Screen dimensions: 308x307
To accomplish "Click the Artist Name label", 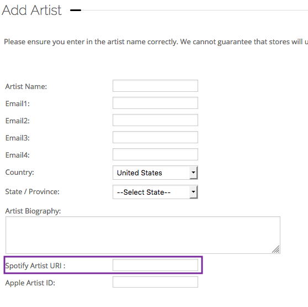I will click(x=26, y=87).
